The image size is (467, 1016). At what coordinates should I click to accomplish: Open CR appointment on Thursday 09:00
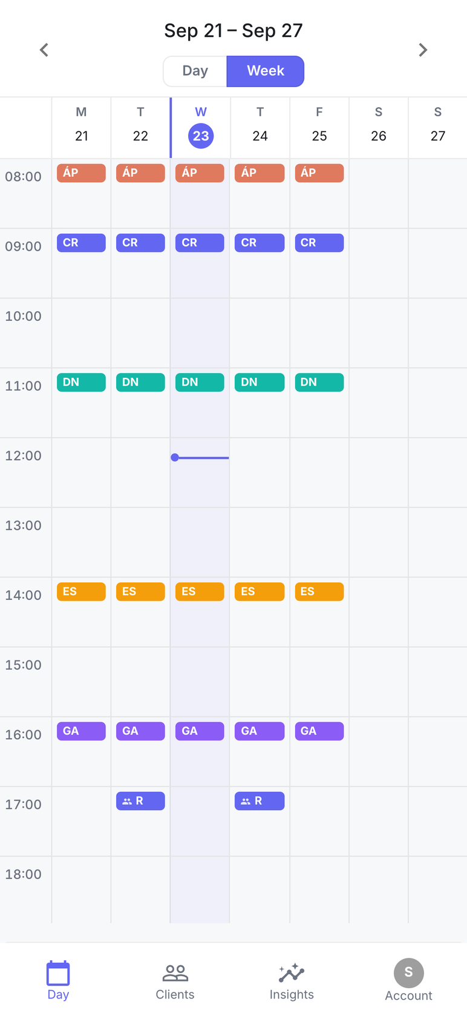(260, 243)
